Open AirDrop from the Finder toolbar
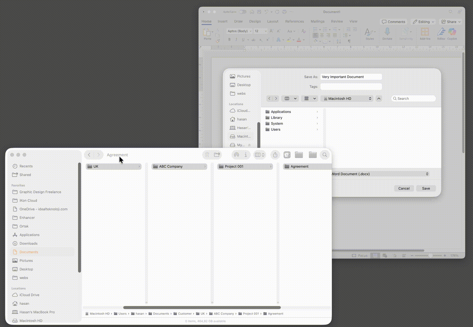Viewport: 473px width, 327px height. click(236, 155)
